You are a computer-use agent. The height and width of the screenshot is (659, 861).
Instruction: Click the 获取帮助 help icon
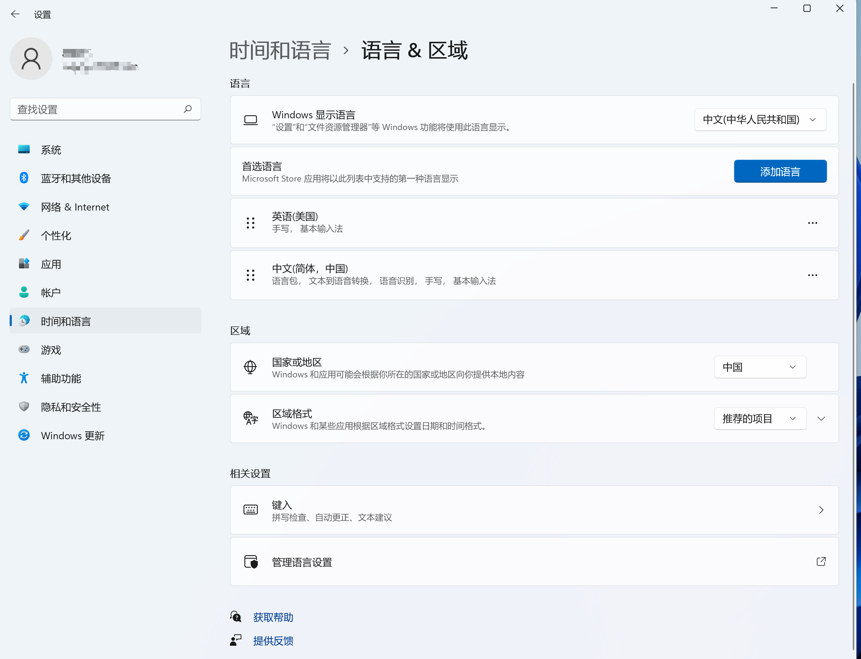point(236,617)
